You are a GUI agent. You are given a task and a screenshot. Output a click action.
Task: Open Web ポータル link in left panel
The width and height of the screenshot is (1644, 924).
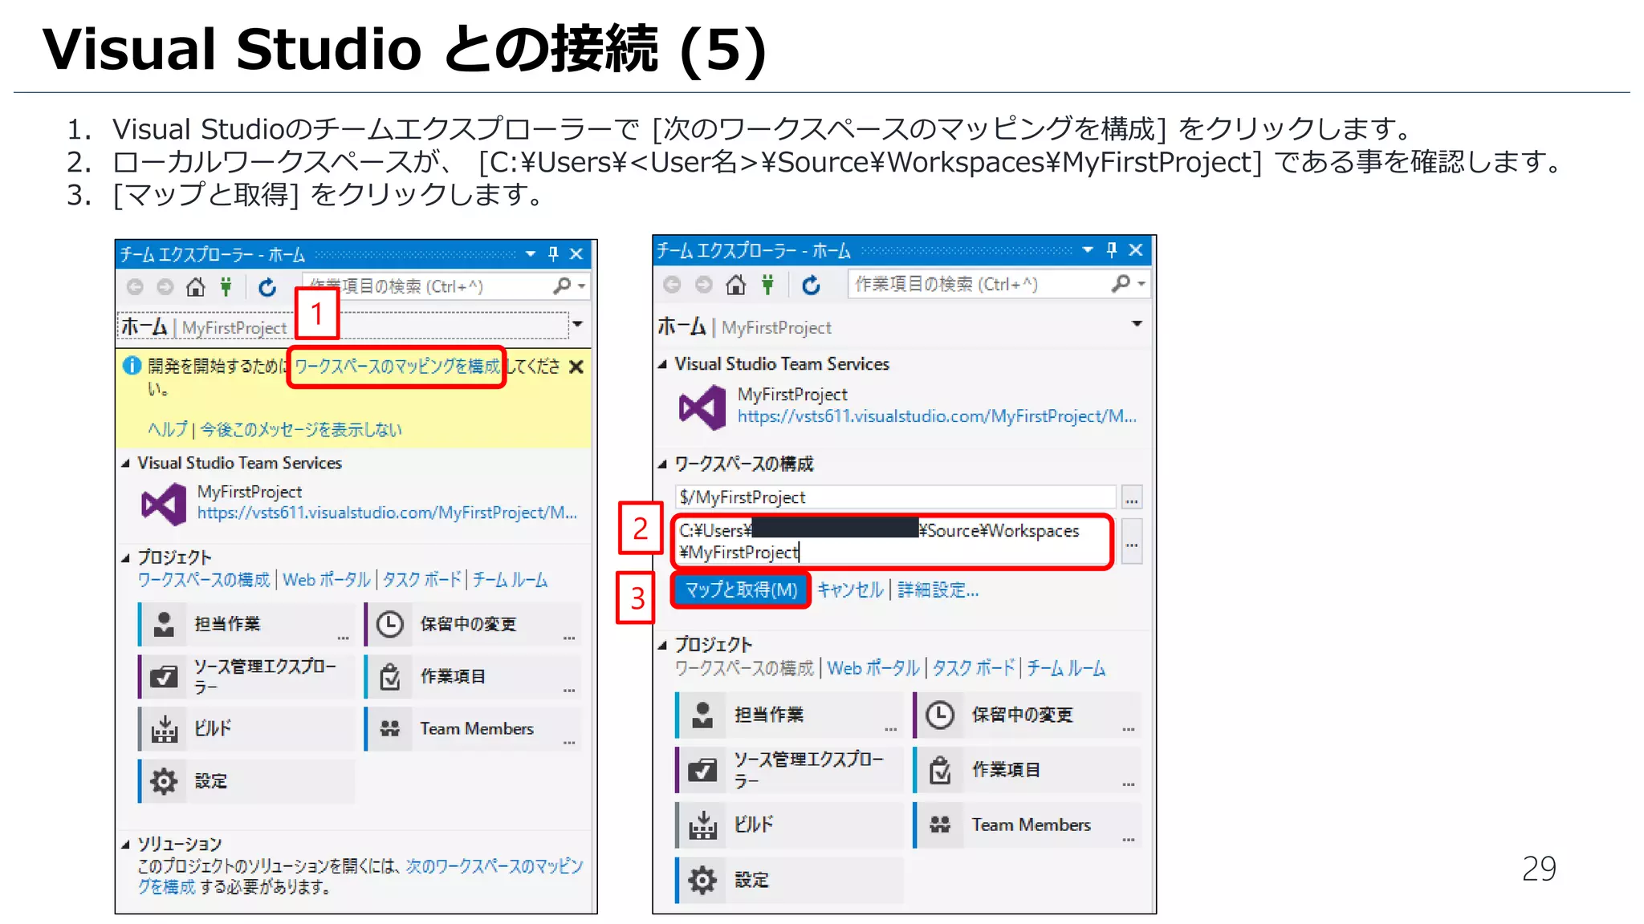click(327, 580)
